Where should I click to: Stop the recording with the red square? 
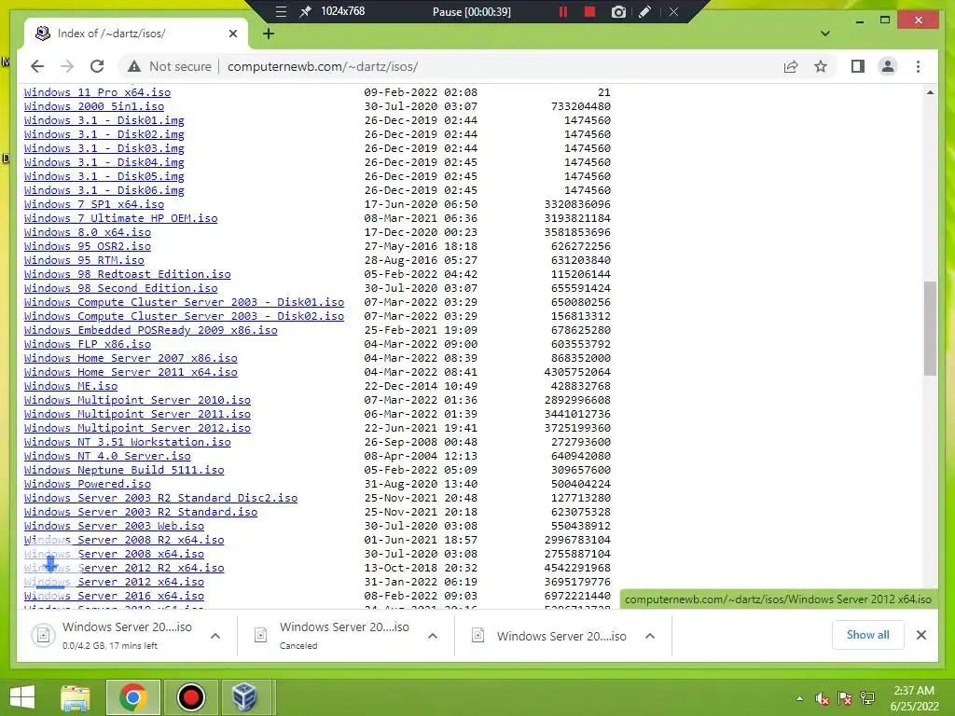[589, 11]
